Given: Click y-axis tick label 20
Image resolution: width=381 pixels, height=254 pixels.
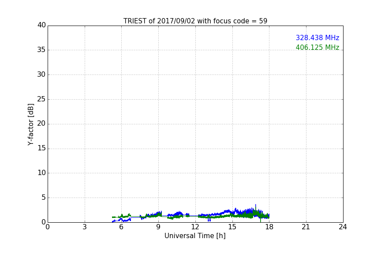Looking at the screenshot, I should click(41, 123).
